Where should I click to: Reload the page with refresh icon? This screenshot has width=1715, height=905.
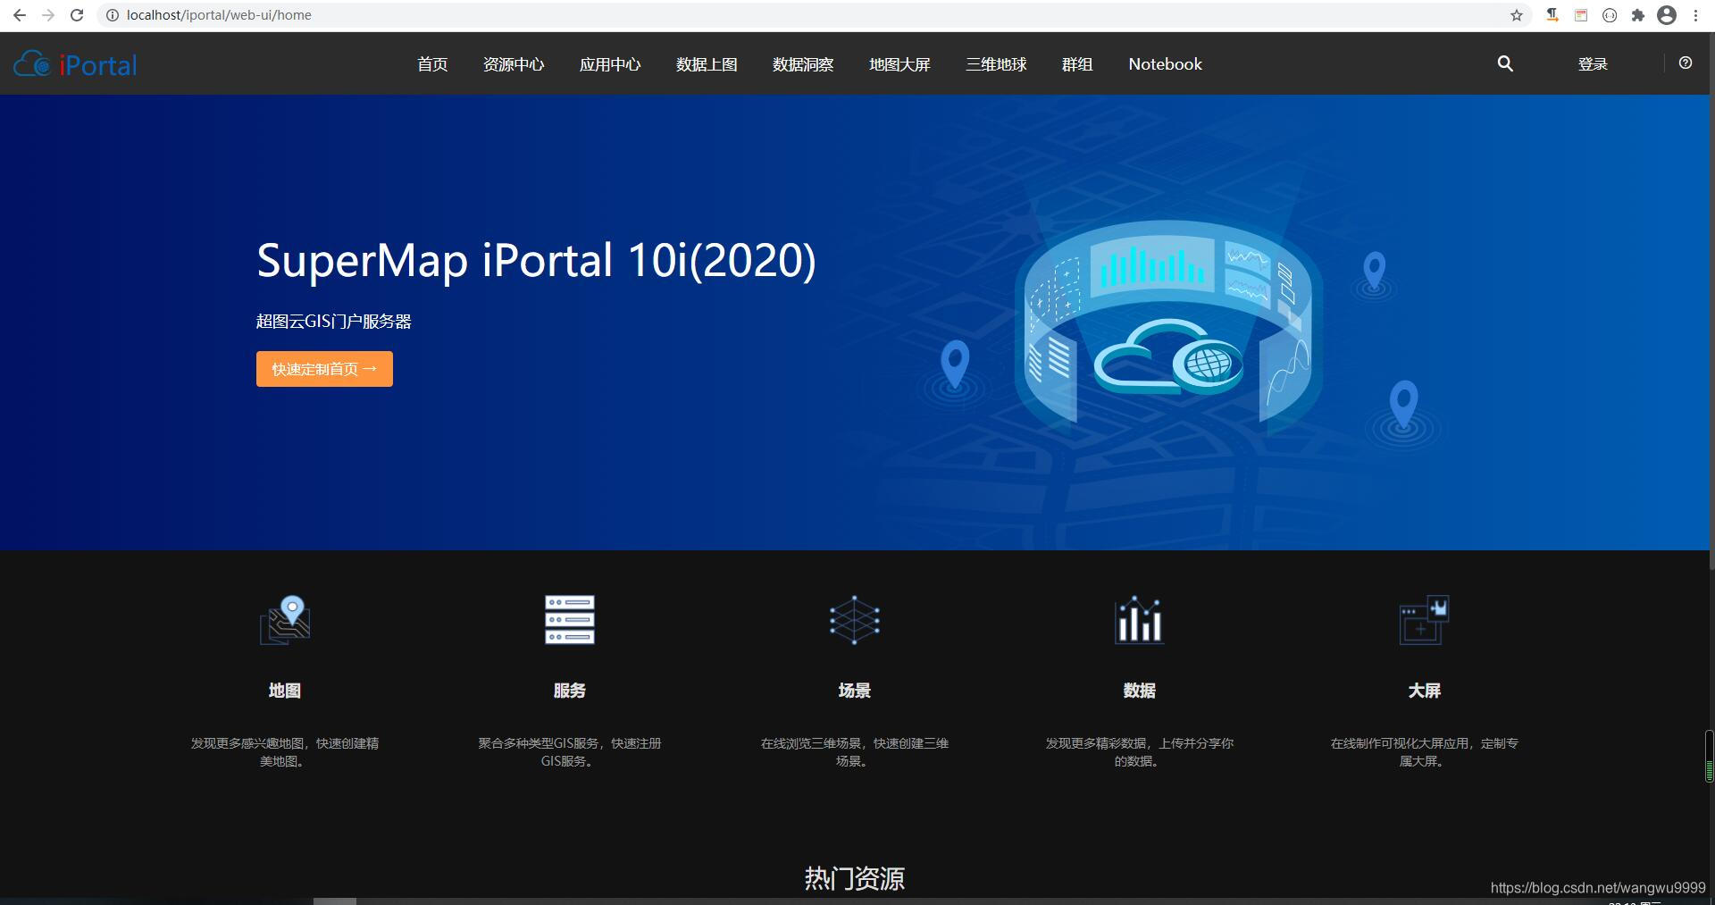[x=77, y=15]
